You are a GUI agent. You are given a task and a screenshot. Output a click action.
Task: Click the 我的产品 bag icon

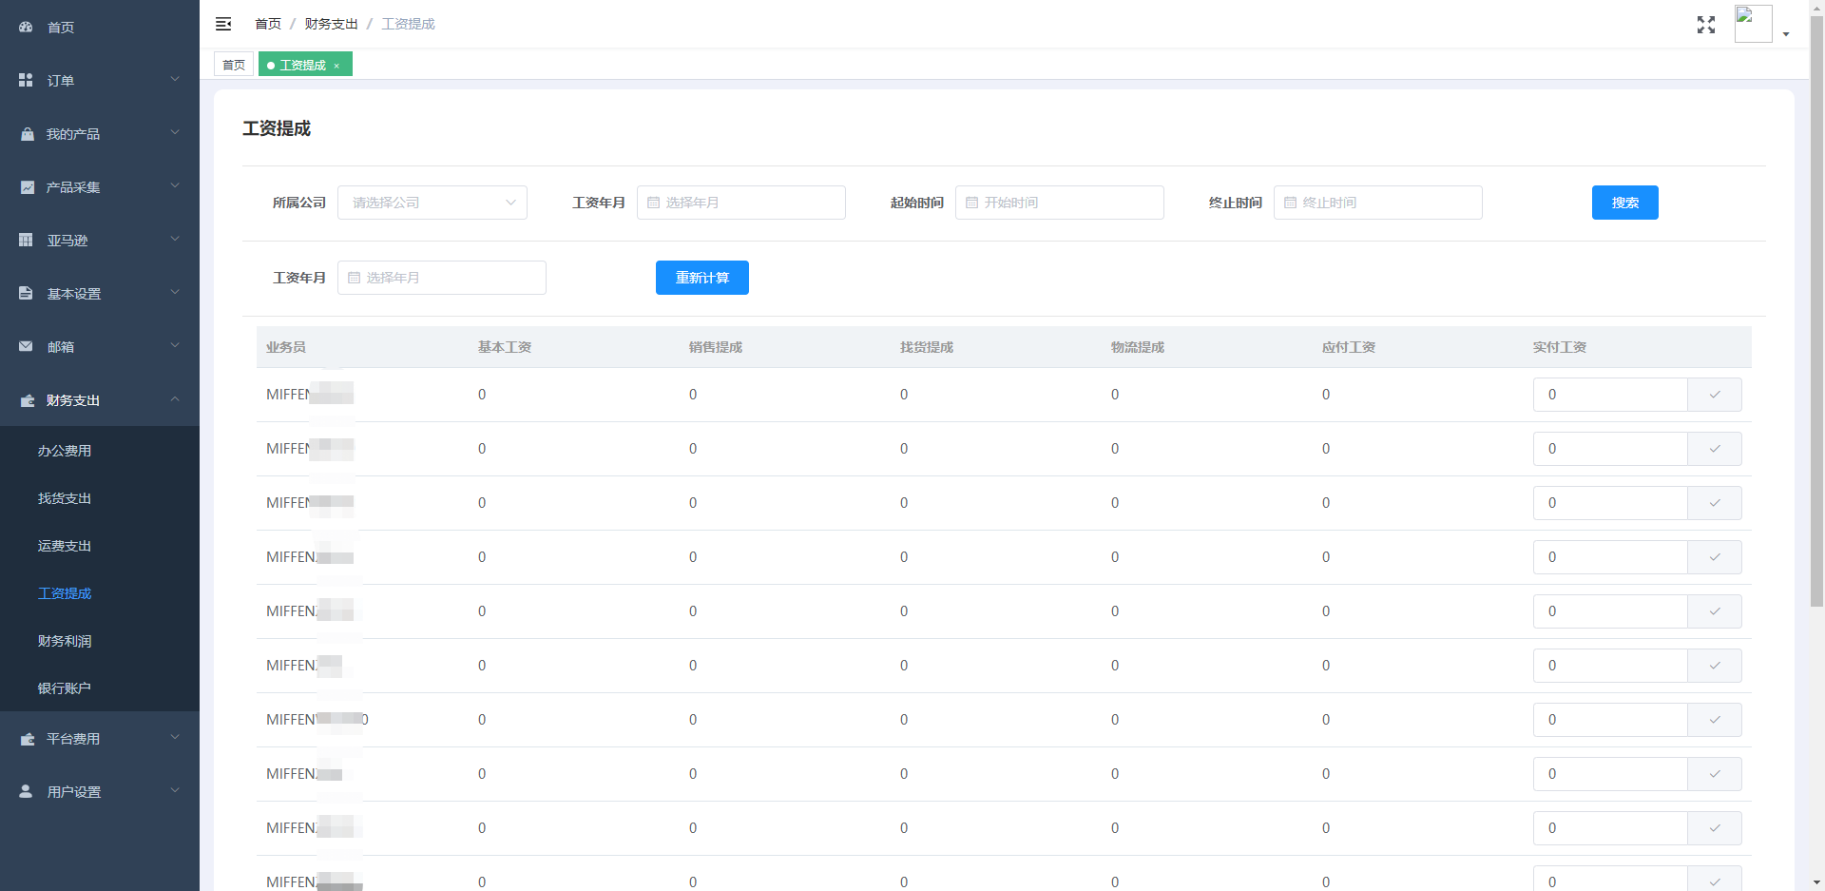click(26, 134)
